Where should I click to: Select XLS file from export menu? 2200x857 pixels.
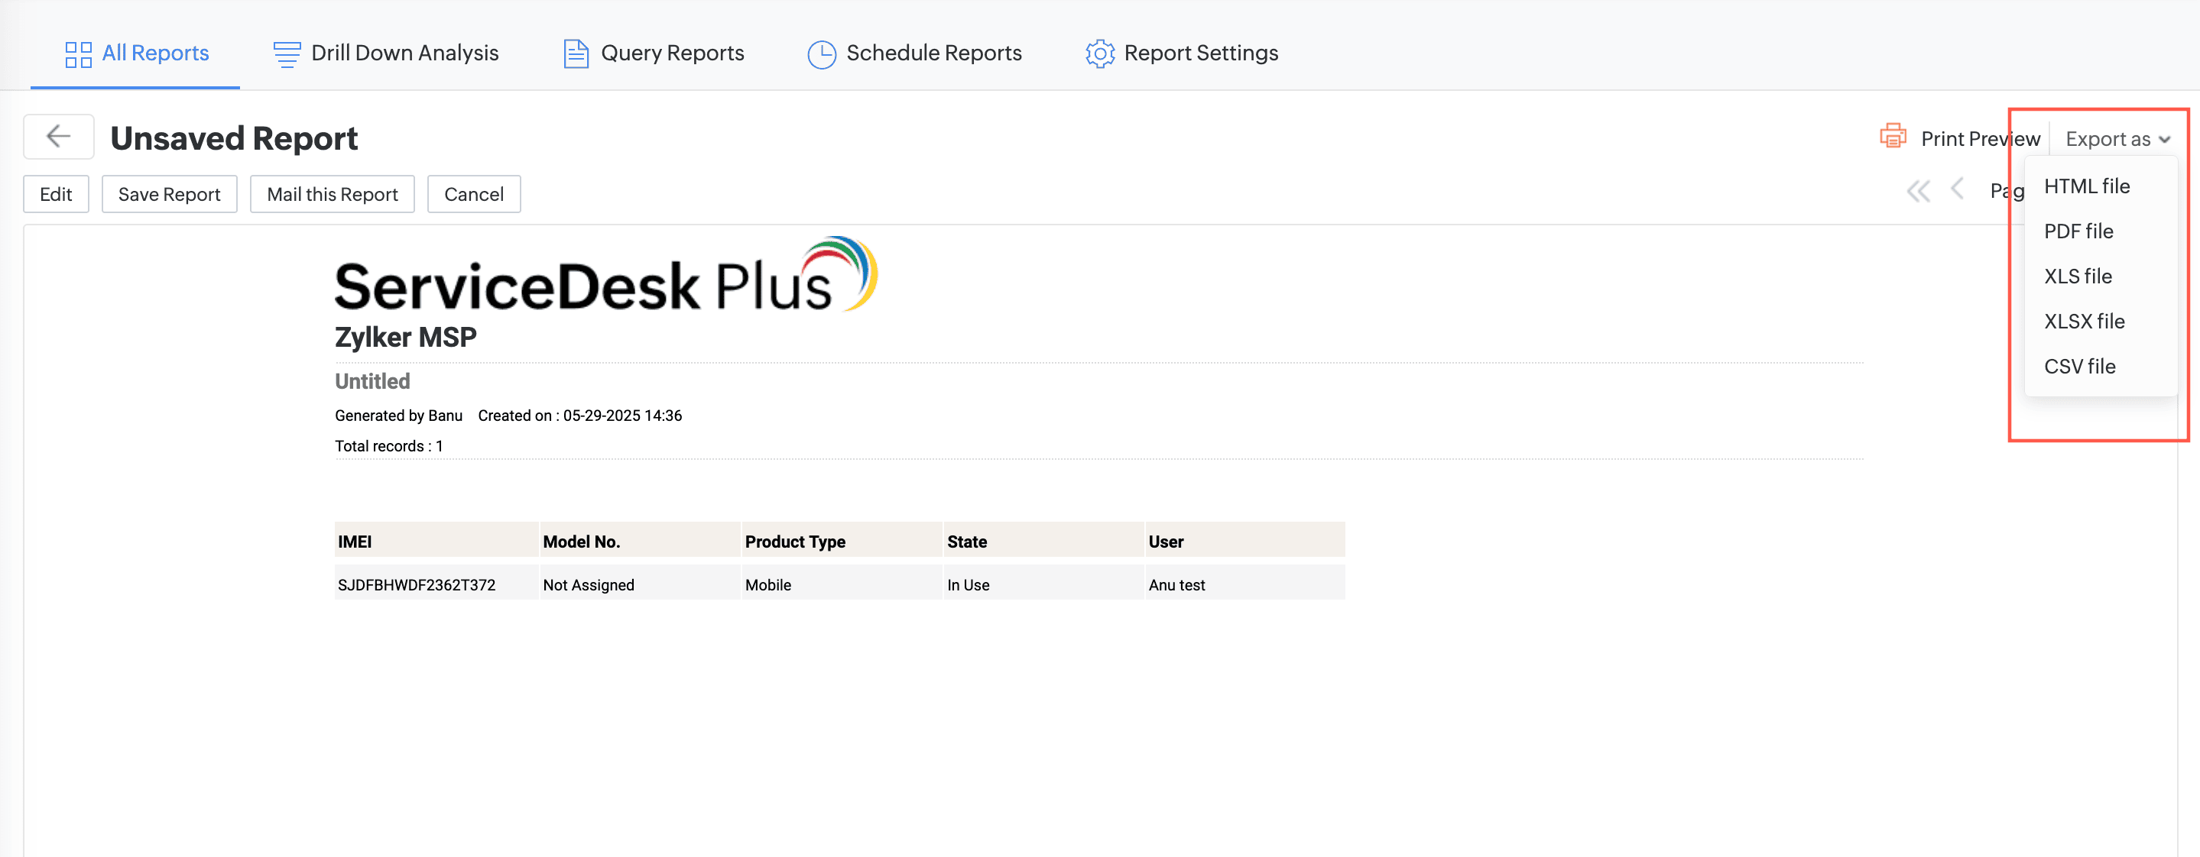[x=2077, y=277]
